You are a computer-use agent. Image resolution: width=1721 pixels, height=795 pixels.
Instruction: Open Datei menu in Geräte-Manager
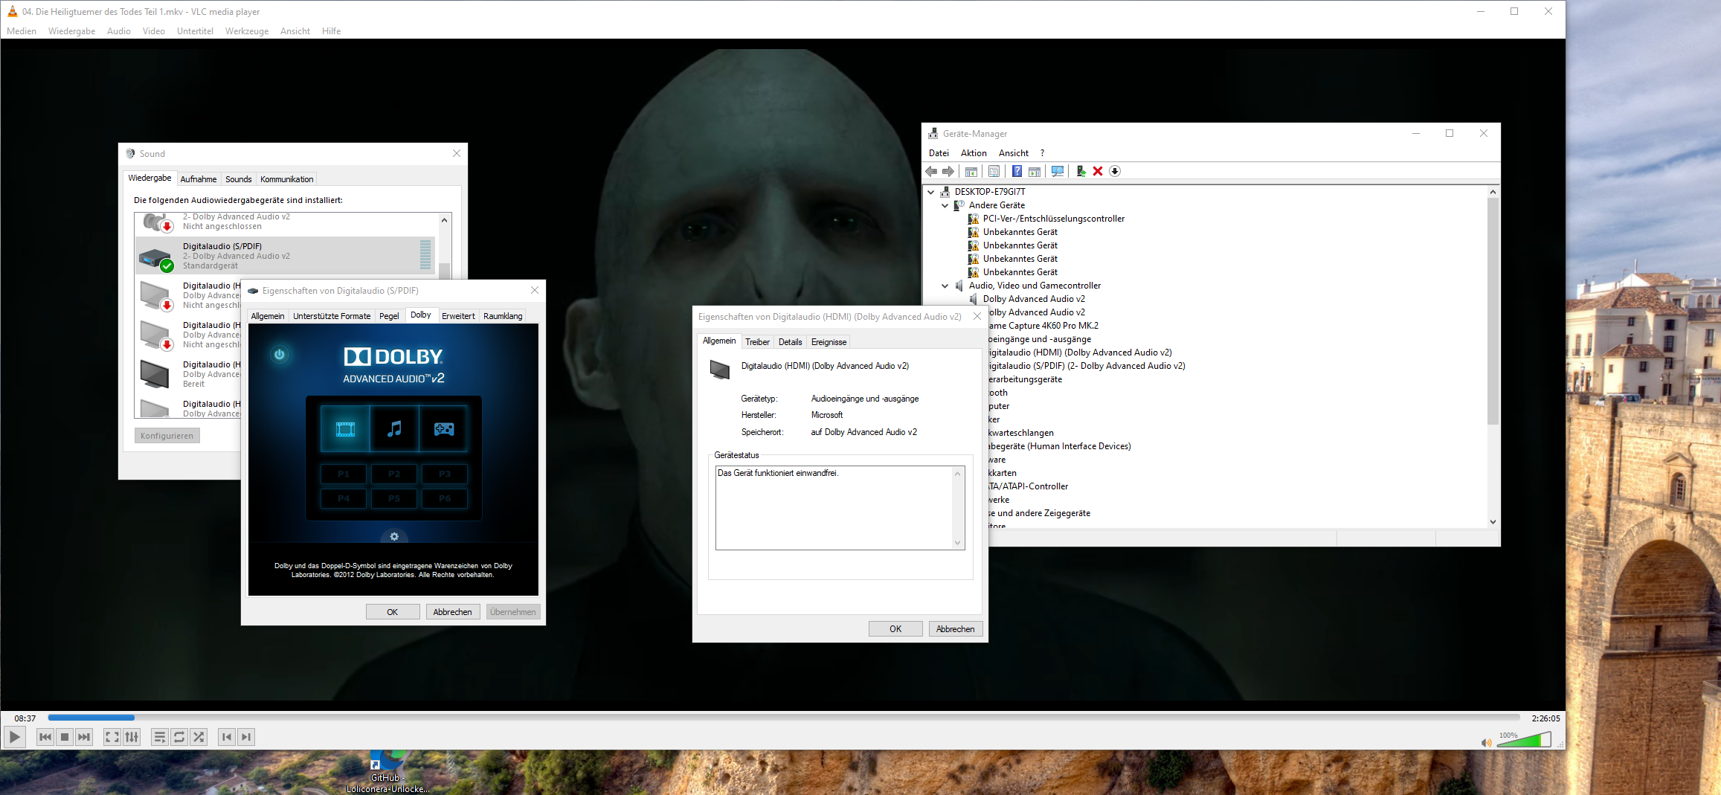point(939,153)
